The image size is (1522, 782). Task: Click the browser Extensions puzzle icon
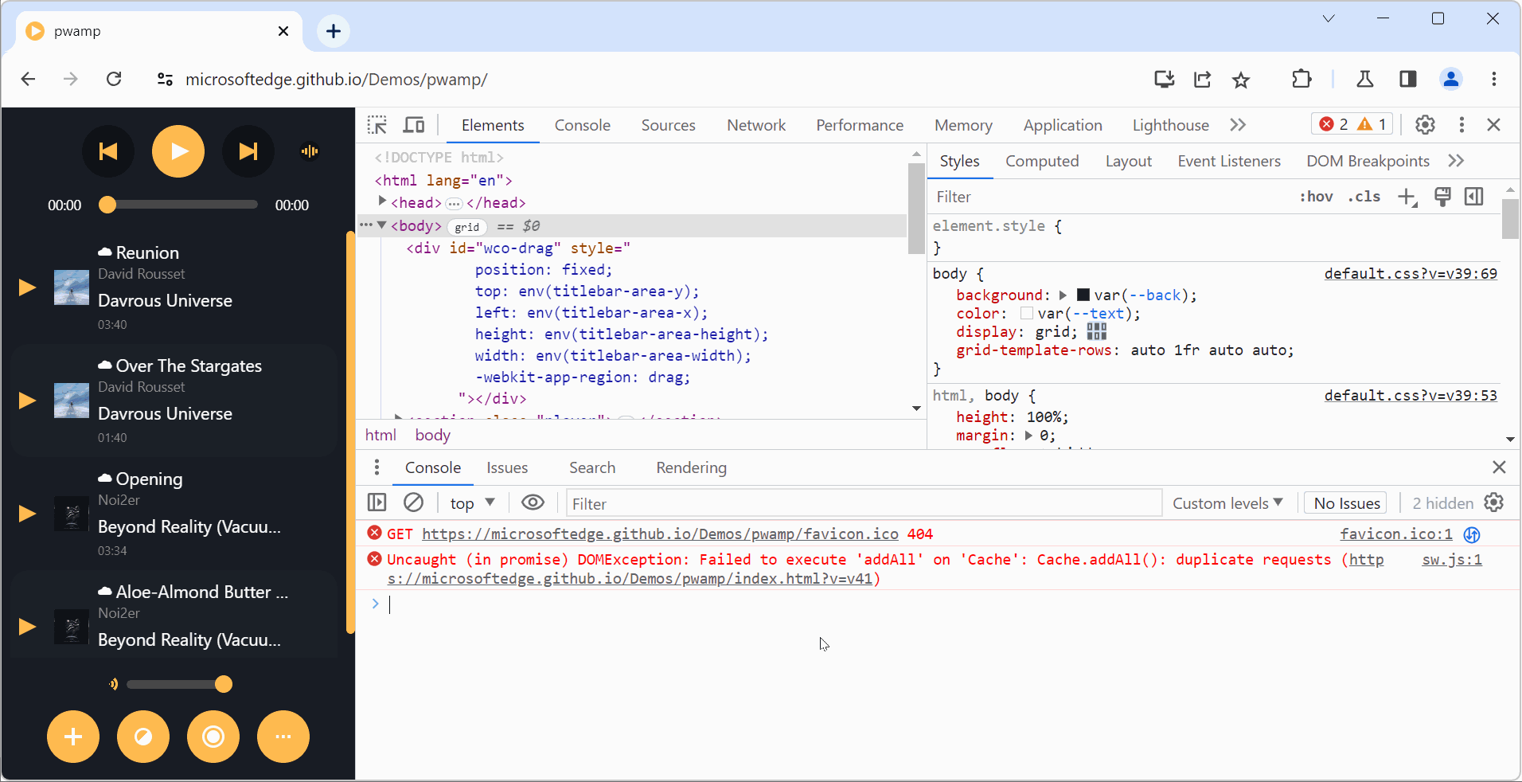tap(1302, 79)
